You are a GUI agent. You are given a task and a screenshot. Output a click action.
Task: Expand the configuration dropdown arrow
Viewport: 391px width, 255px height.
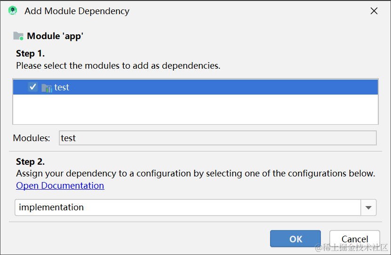tap(368, 207)
